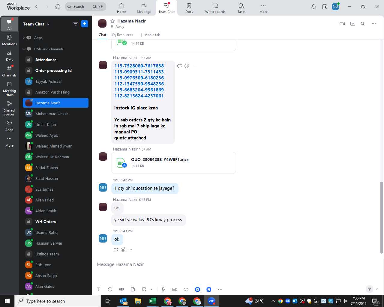Screen dimensions: 384x307
Task: Attach a file to the message
Action: [x=133, y=289]
